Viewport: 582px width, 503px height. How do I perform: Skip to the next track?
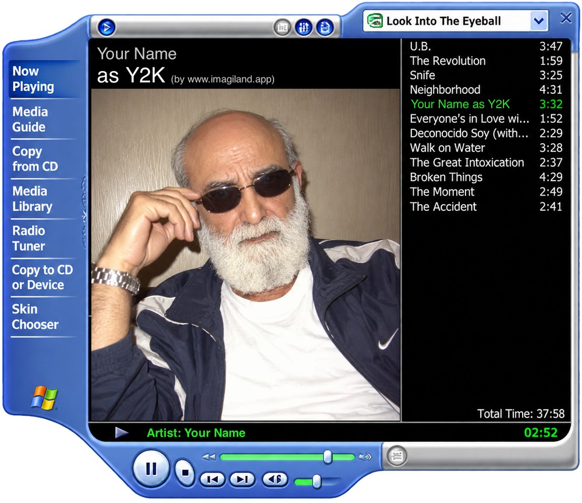pyautogui.click(x=242, y=480)
